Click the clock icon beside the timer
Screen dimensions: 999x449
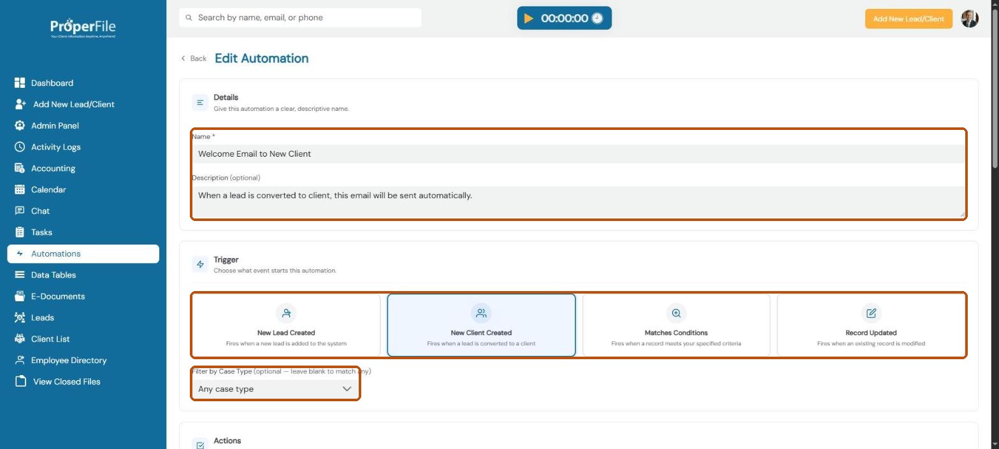[x=597, y=18]
